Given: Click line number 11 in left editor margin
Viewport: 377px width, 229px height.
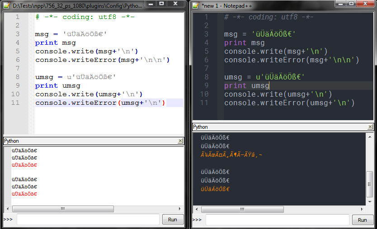Looking at the screenshot, I should tap(15, 103).
